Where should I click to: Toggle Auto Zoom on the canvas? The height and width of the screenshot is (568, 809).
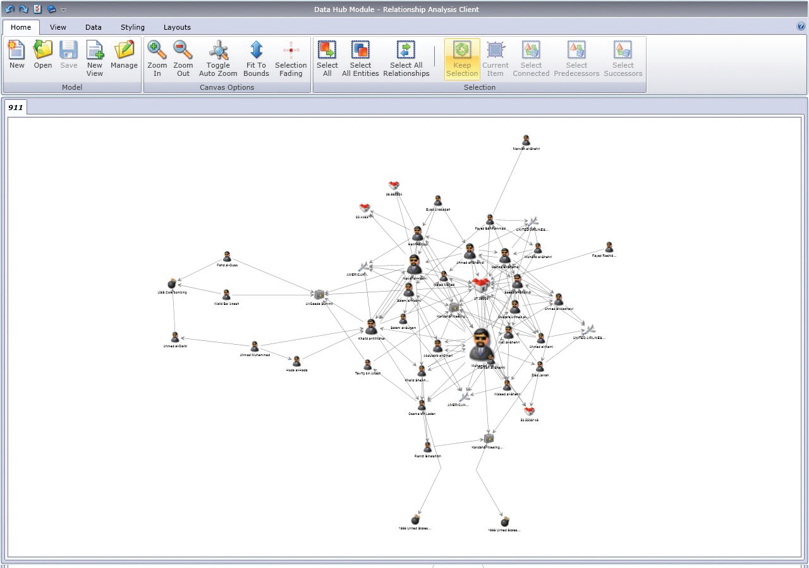click(x=217, y=57)
